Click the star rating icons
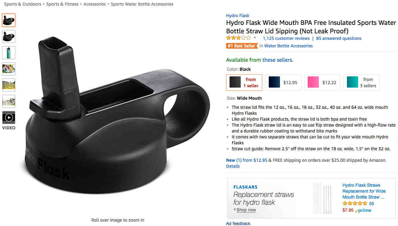 [238, 38]
